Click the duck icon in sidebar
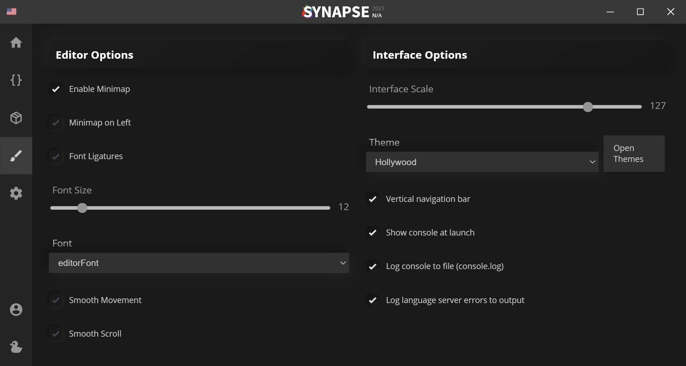Image resolution: width=686 pixels, height=366 pixels. pos(16,347)
